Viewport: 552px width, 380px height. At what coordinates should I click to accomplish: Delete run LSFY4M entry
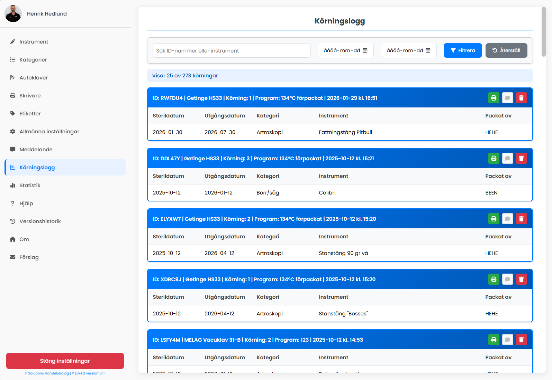point(521,340)
